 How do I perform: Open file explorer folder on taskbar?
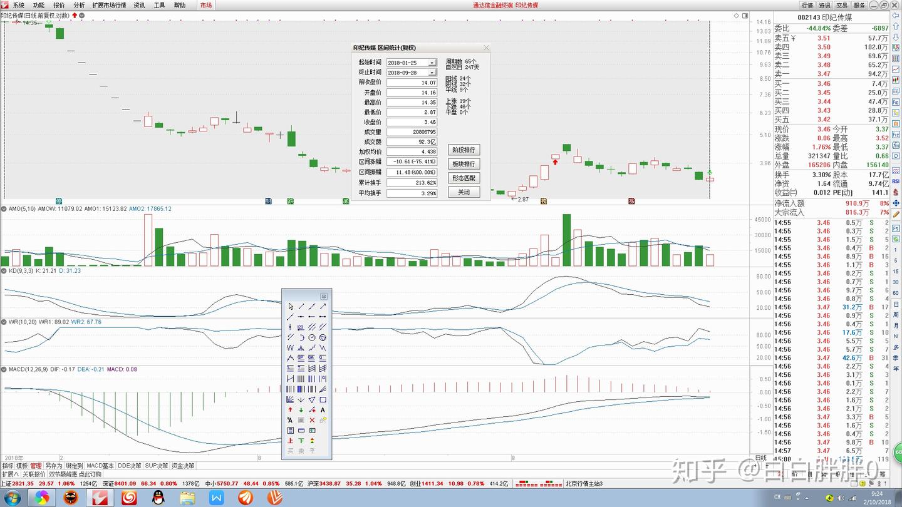tap(187, 498)
